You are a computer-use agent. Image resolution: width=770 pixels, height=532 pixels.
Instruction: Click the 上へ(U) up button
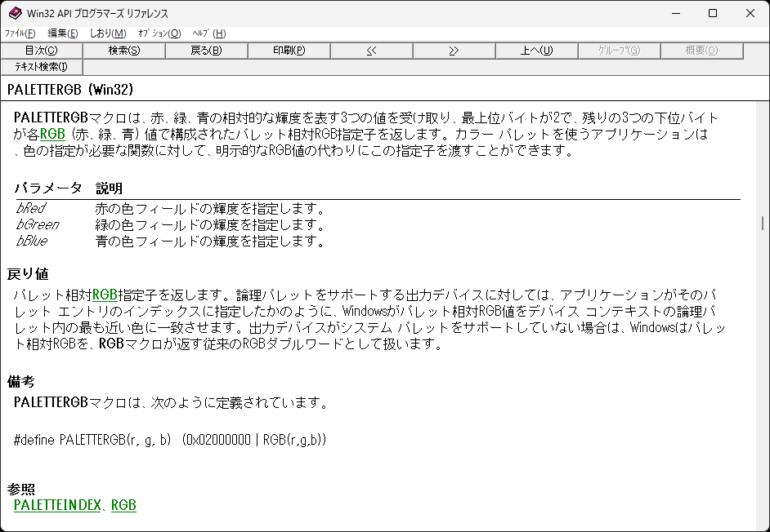(537, 51)
